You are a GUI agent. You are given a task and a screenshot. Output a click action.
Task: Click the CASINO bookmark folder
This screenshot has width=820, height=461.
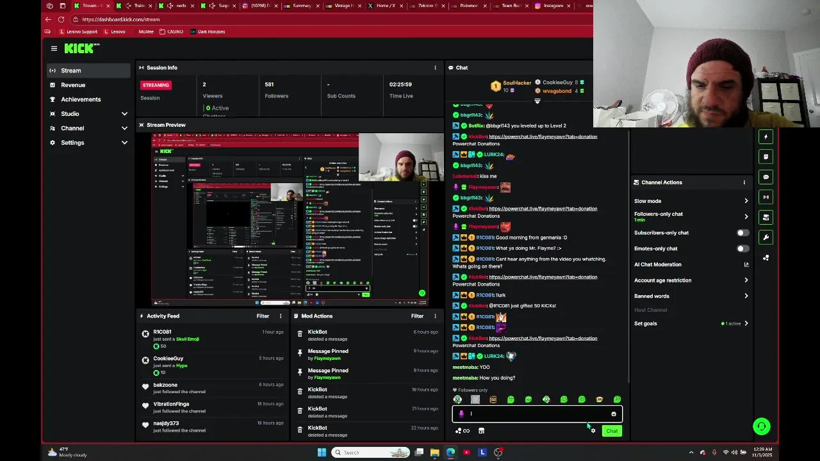pyautogui.click(x=171, y=31)
